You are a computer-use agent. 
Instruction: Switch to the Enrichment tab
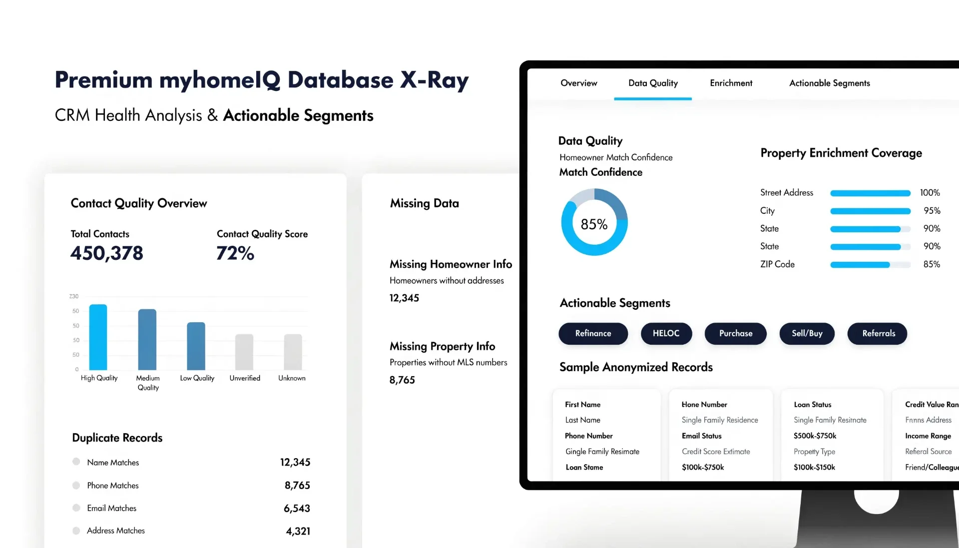pos(731,83)
